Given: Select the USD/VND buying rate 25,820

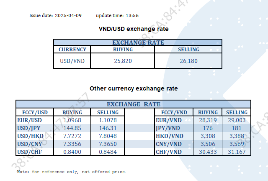Looking at the screenshot, I should pyautogui.click(x=123, y=61).
